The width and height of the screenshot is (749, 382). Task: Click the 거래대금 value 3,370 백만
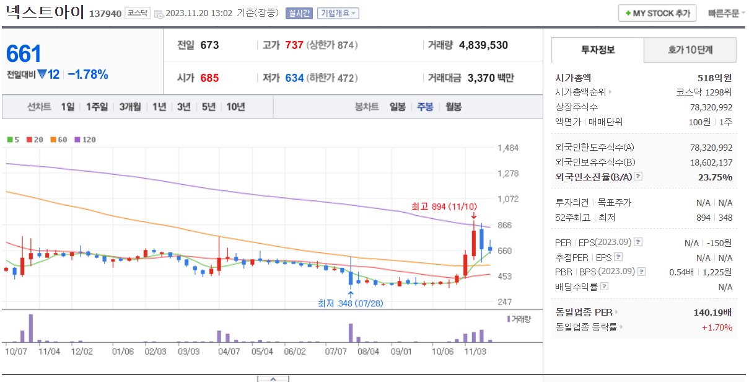(491, 78)
